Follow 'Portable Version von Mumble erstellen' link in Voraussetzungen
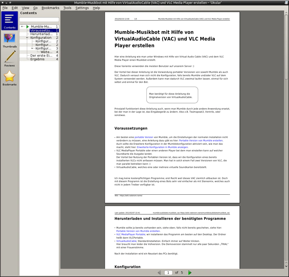The height and width of the screenshot is (277, 289). [x=201, y=140]
